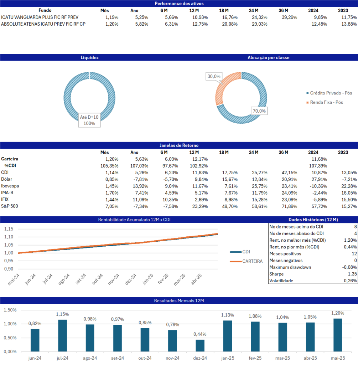
Task: Click the S&P 500 row label
Action: 10,206
